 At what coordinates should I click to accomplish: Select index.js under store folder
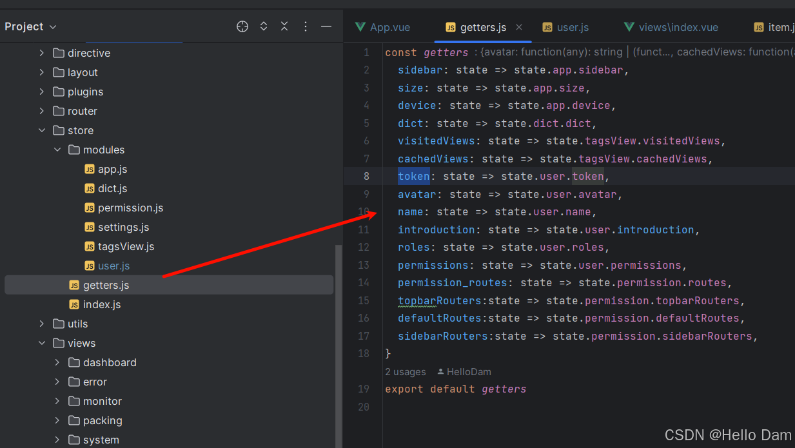[x=102, y=304]
